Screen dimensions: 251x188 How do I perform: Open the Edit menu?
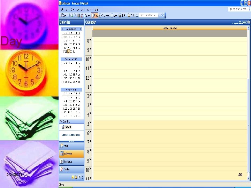pos(68,9)
